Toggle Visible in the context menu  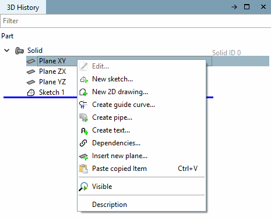click(142, 187)
